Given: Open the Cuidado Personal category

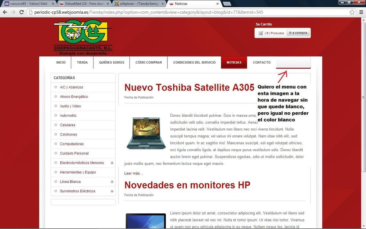Looking at the screenshot, I should coord(74,153).
